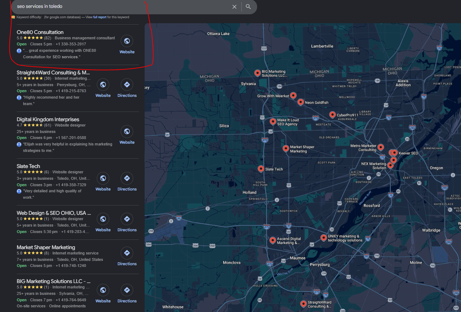The height and width of the screenshot is (312, 461).
Task: Click 'On-site services · Online appointments' text
Action: tap(51, 306)
